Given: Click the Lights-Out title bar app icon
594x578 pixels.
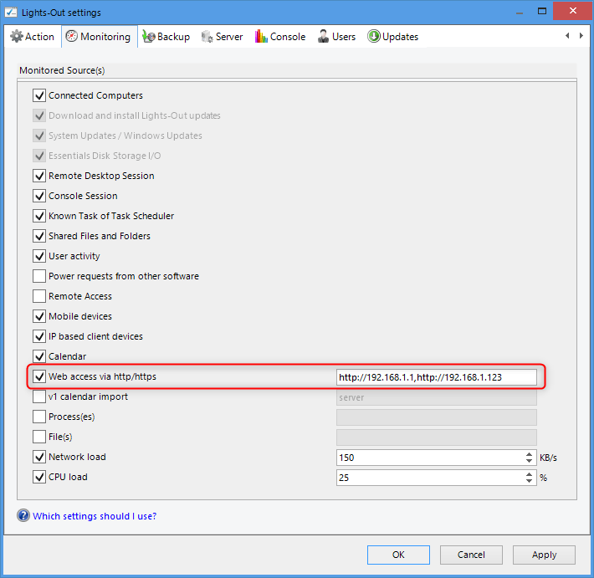Looking at the screenshot, I should (11, 12).
